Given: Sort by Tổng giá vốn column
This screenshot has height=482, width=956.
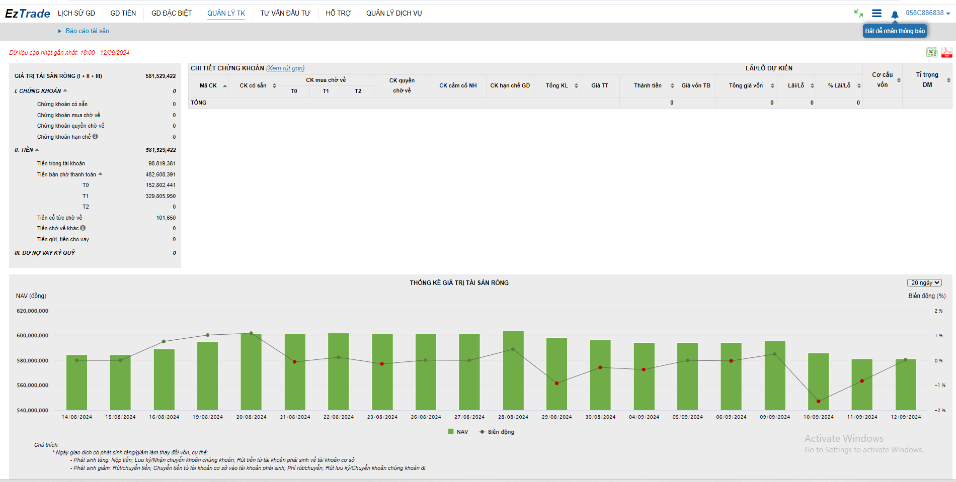Looking at the screenshot, I should pyautogui.click(x=772, y=86).
